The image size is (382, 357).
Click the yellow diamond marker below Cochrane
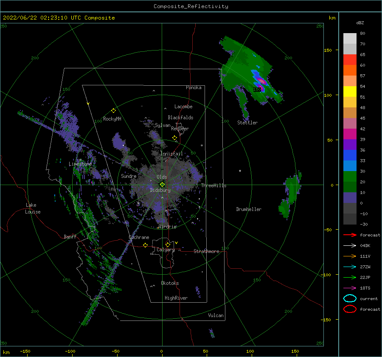click(146, 245)
